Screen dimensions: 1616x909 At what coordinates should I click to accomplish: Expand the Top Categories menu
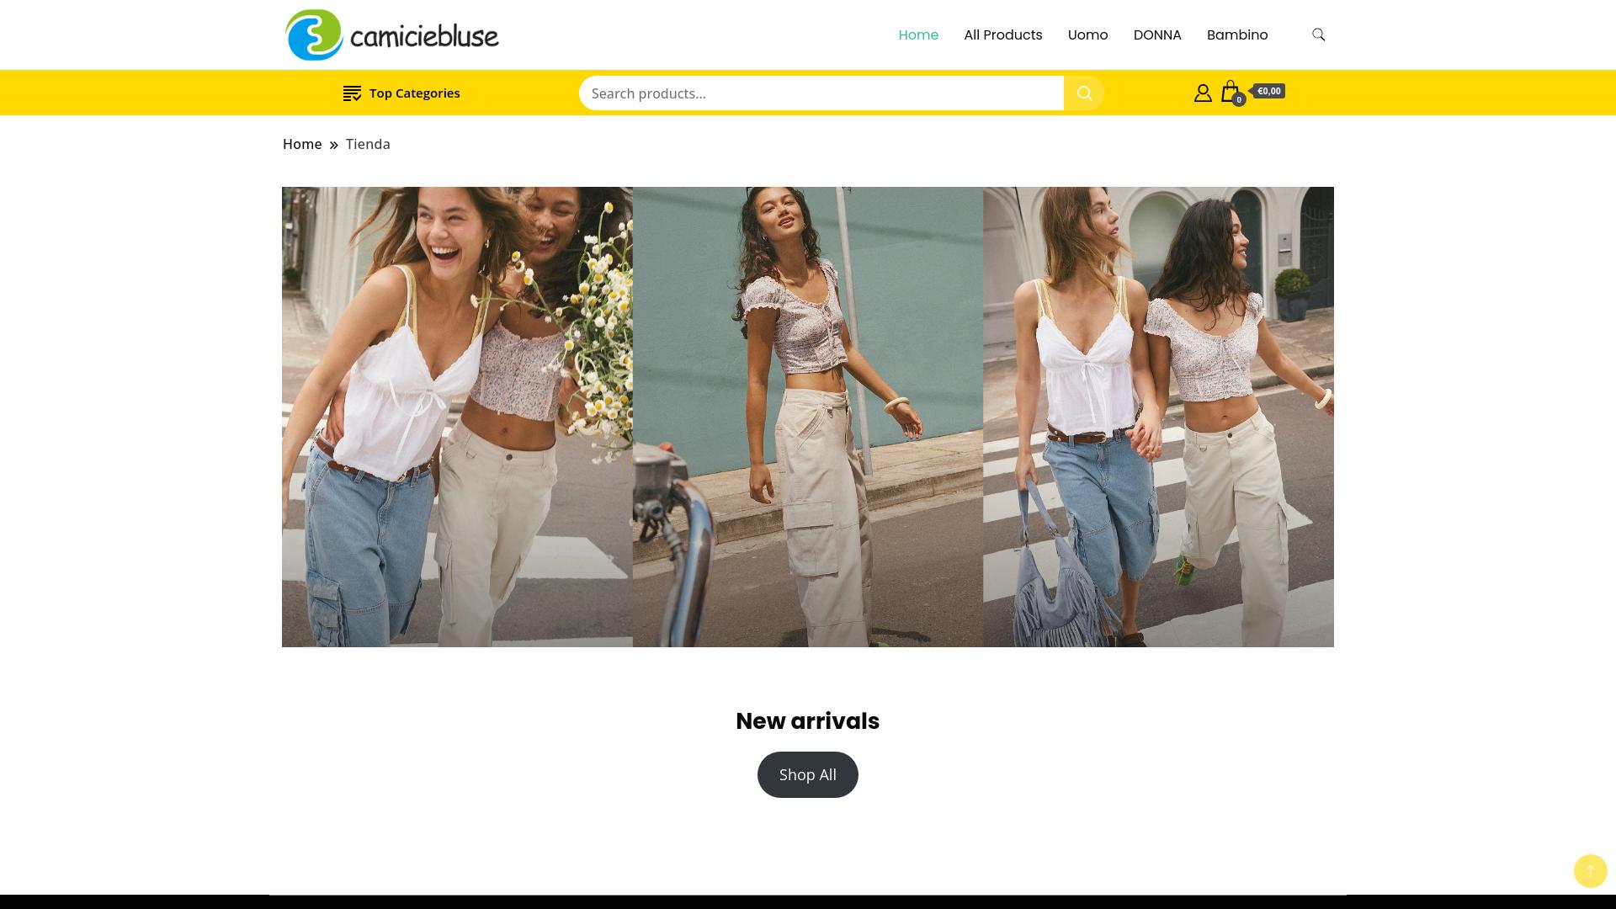pyautogui.click(x=401, y=93)
